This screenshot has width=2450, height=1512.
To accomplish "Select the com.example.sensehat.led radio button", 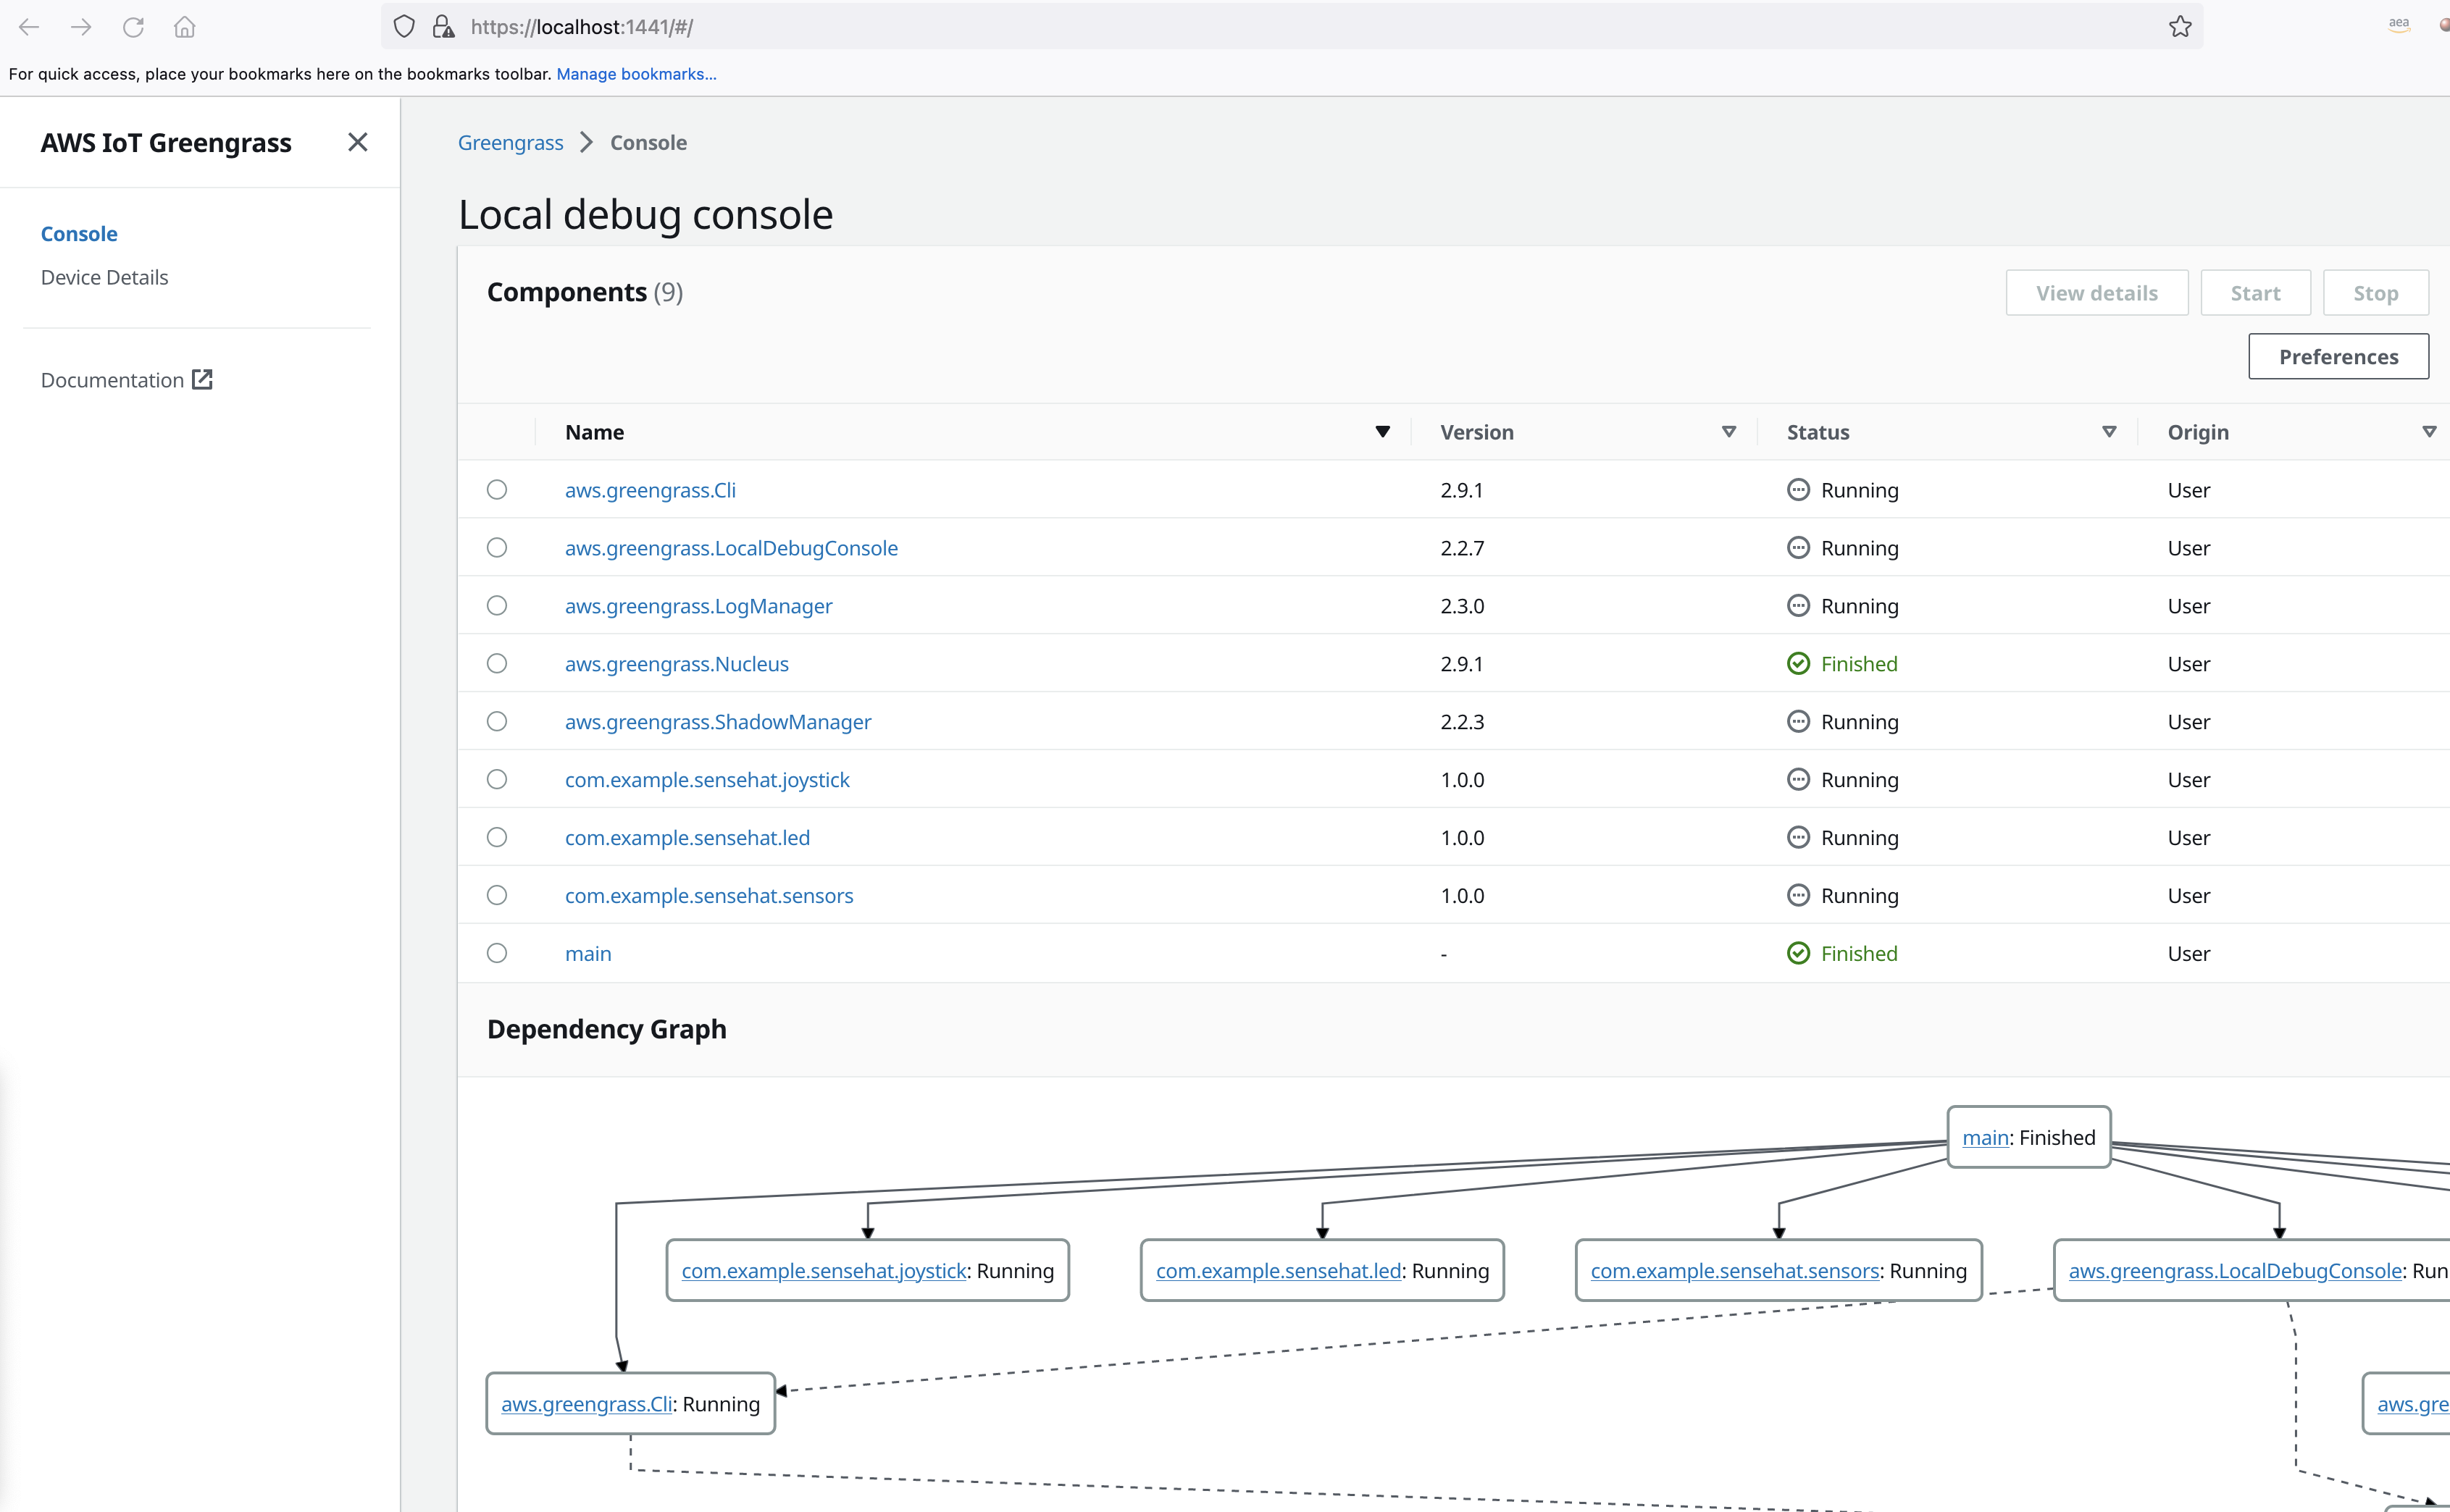I will coord(496,838).
